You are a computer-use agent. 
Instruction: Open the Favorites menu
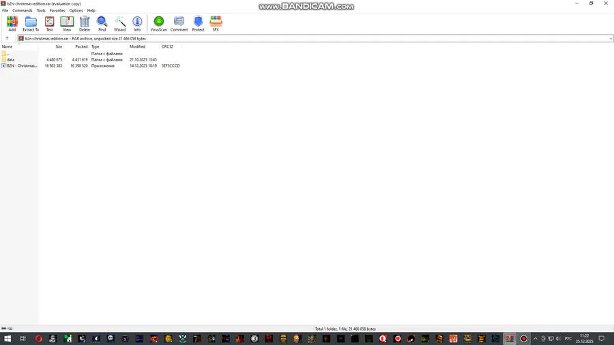(x=57, y=10)
